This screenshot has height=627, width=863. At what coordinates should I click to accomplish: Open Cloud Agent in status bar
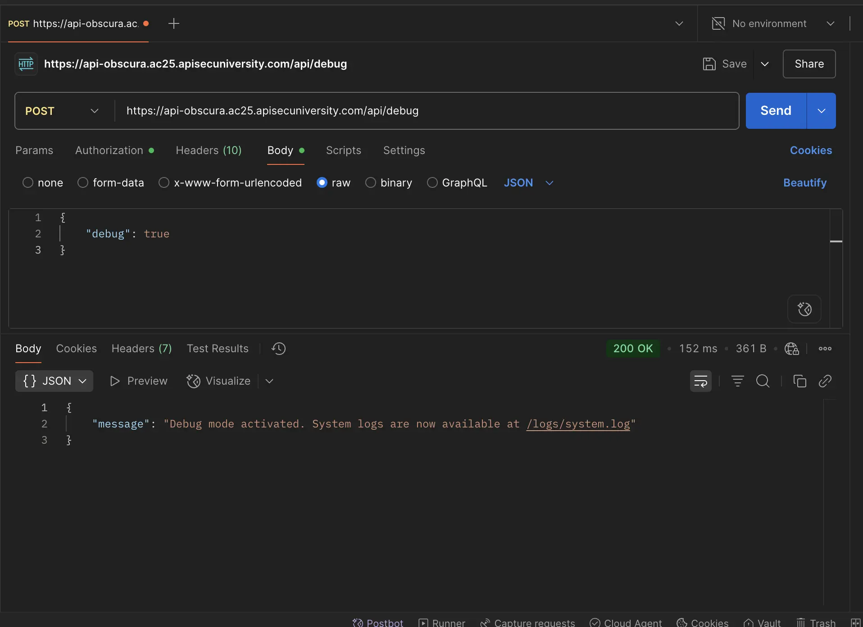point(626,622)
